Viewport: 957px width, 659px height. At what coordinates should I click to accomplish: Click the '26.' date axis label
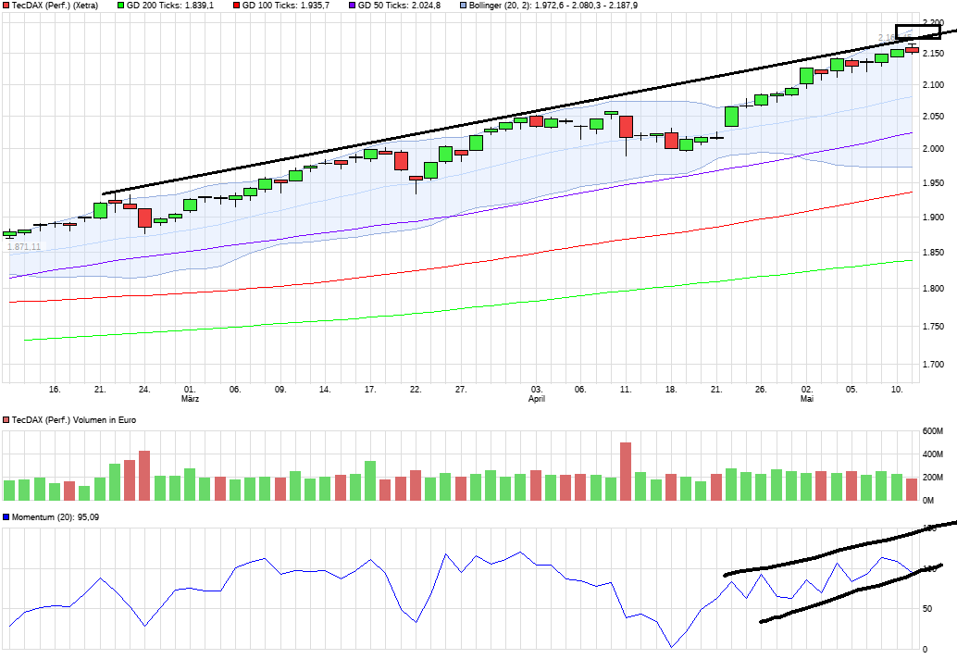(x=761, y=390)
